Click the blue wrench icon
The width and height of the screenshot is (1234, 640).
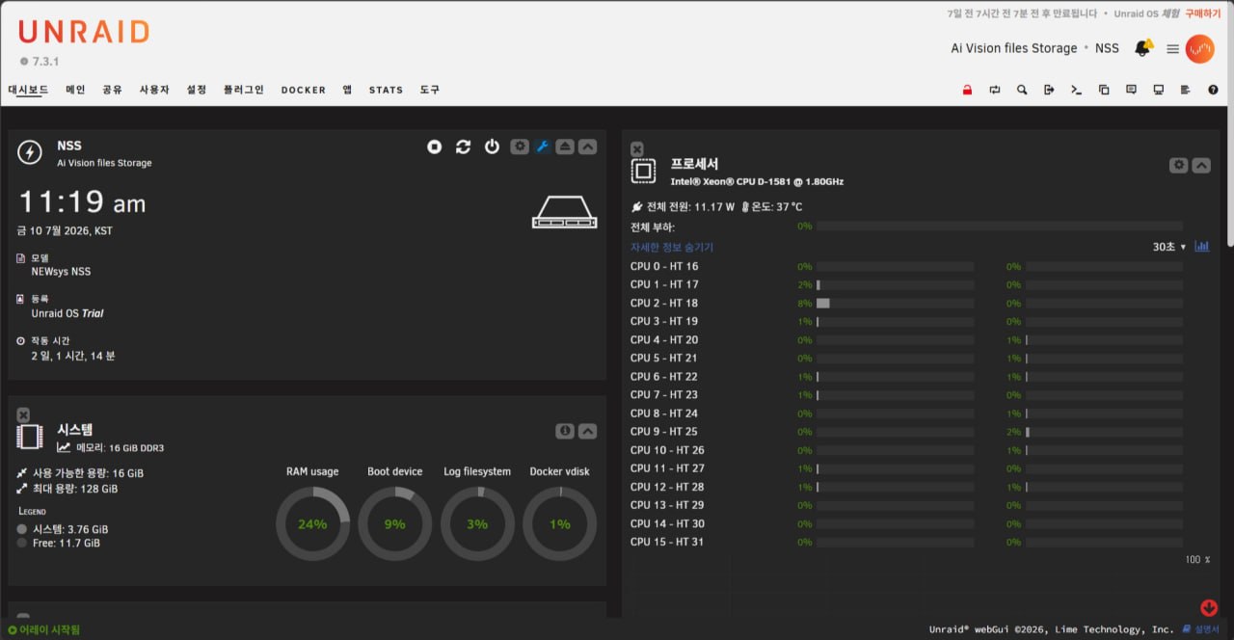click(543, 147)
